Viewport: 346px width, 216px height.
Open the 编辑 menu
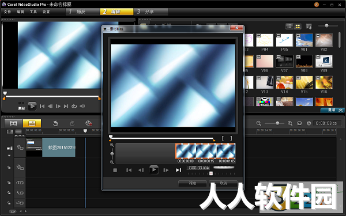click(x=20, y=12)
